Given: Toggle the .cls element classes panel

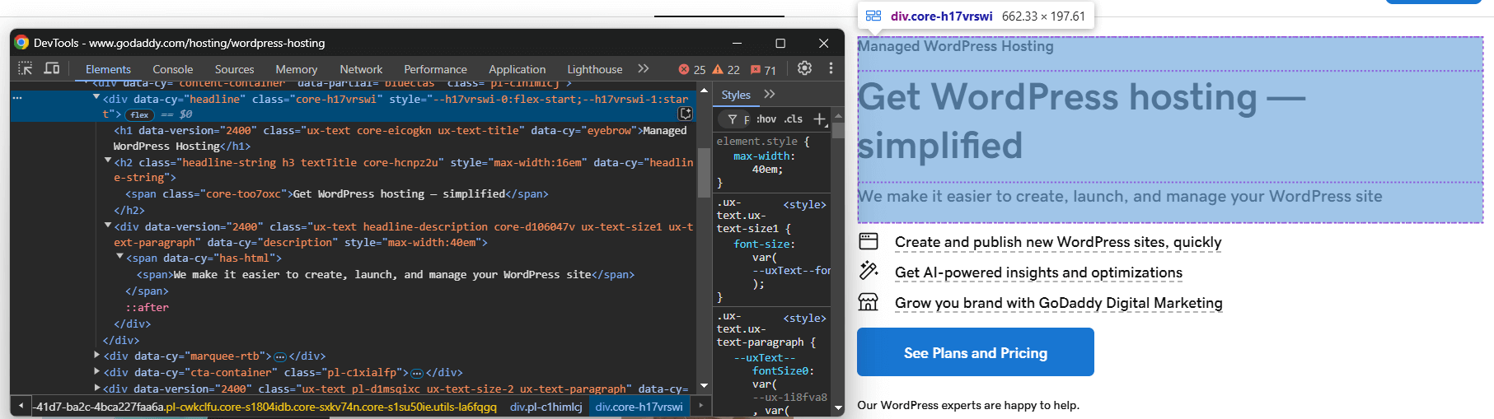Looking at the screenshot, I should (794, 119).
